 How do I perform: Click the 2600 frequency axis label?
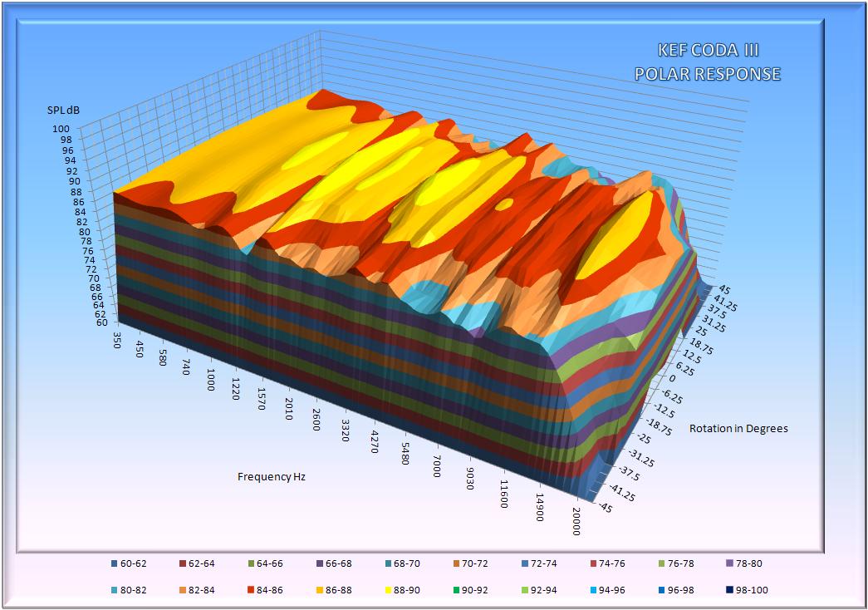click(x=316, y=420)
